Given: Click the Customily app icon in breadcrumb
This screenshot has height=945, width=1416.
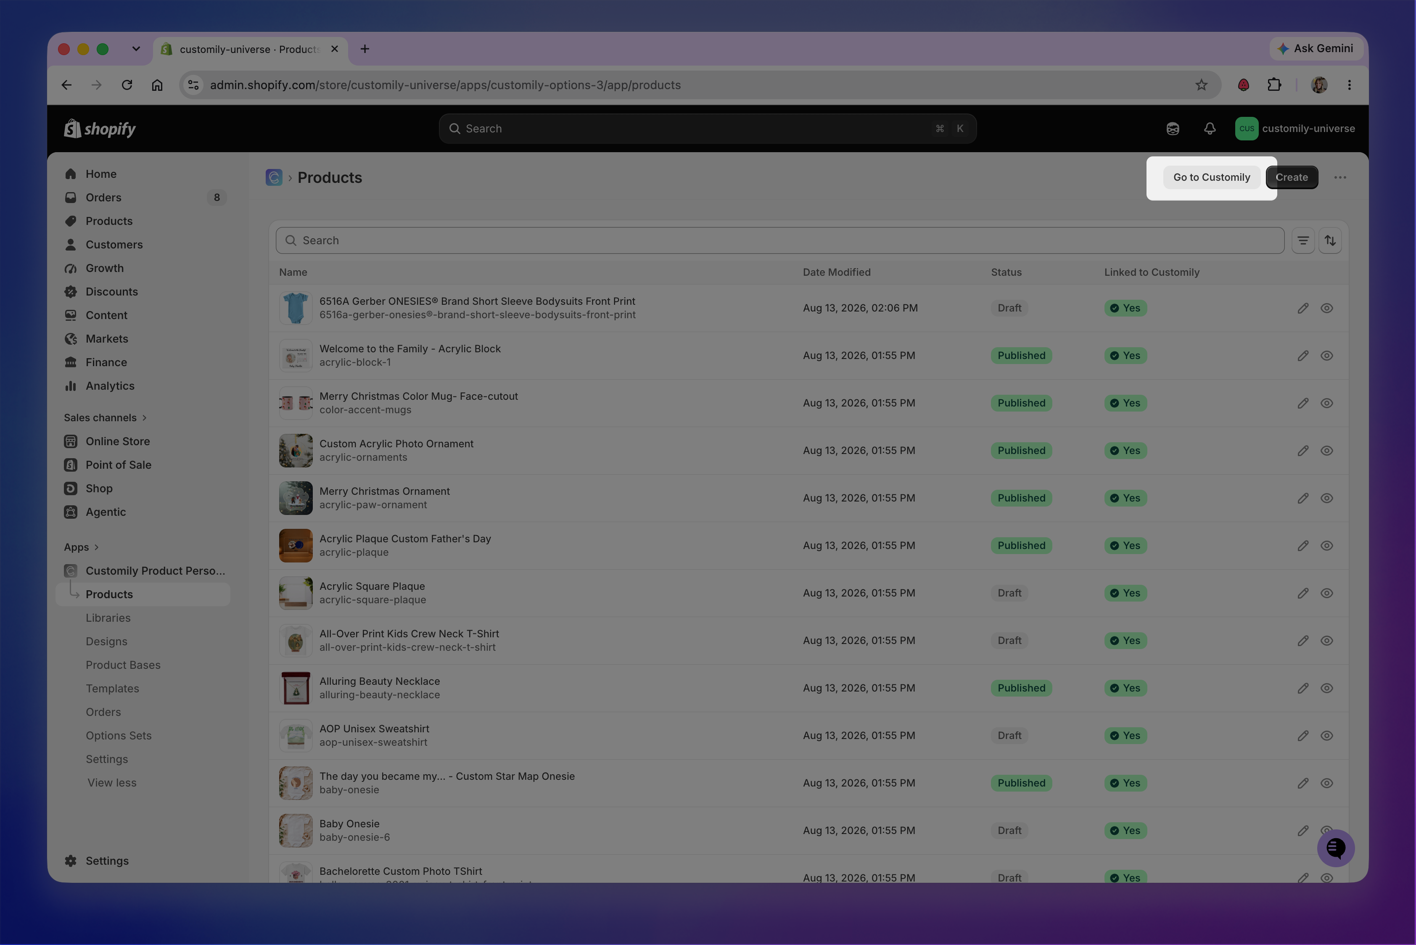Looking at the screenshot, I should [x=274, y=177].
